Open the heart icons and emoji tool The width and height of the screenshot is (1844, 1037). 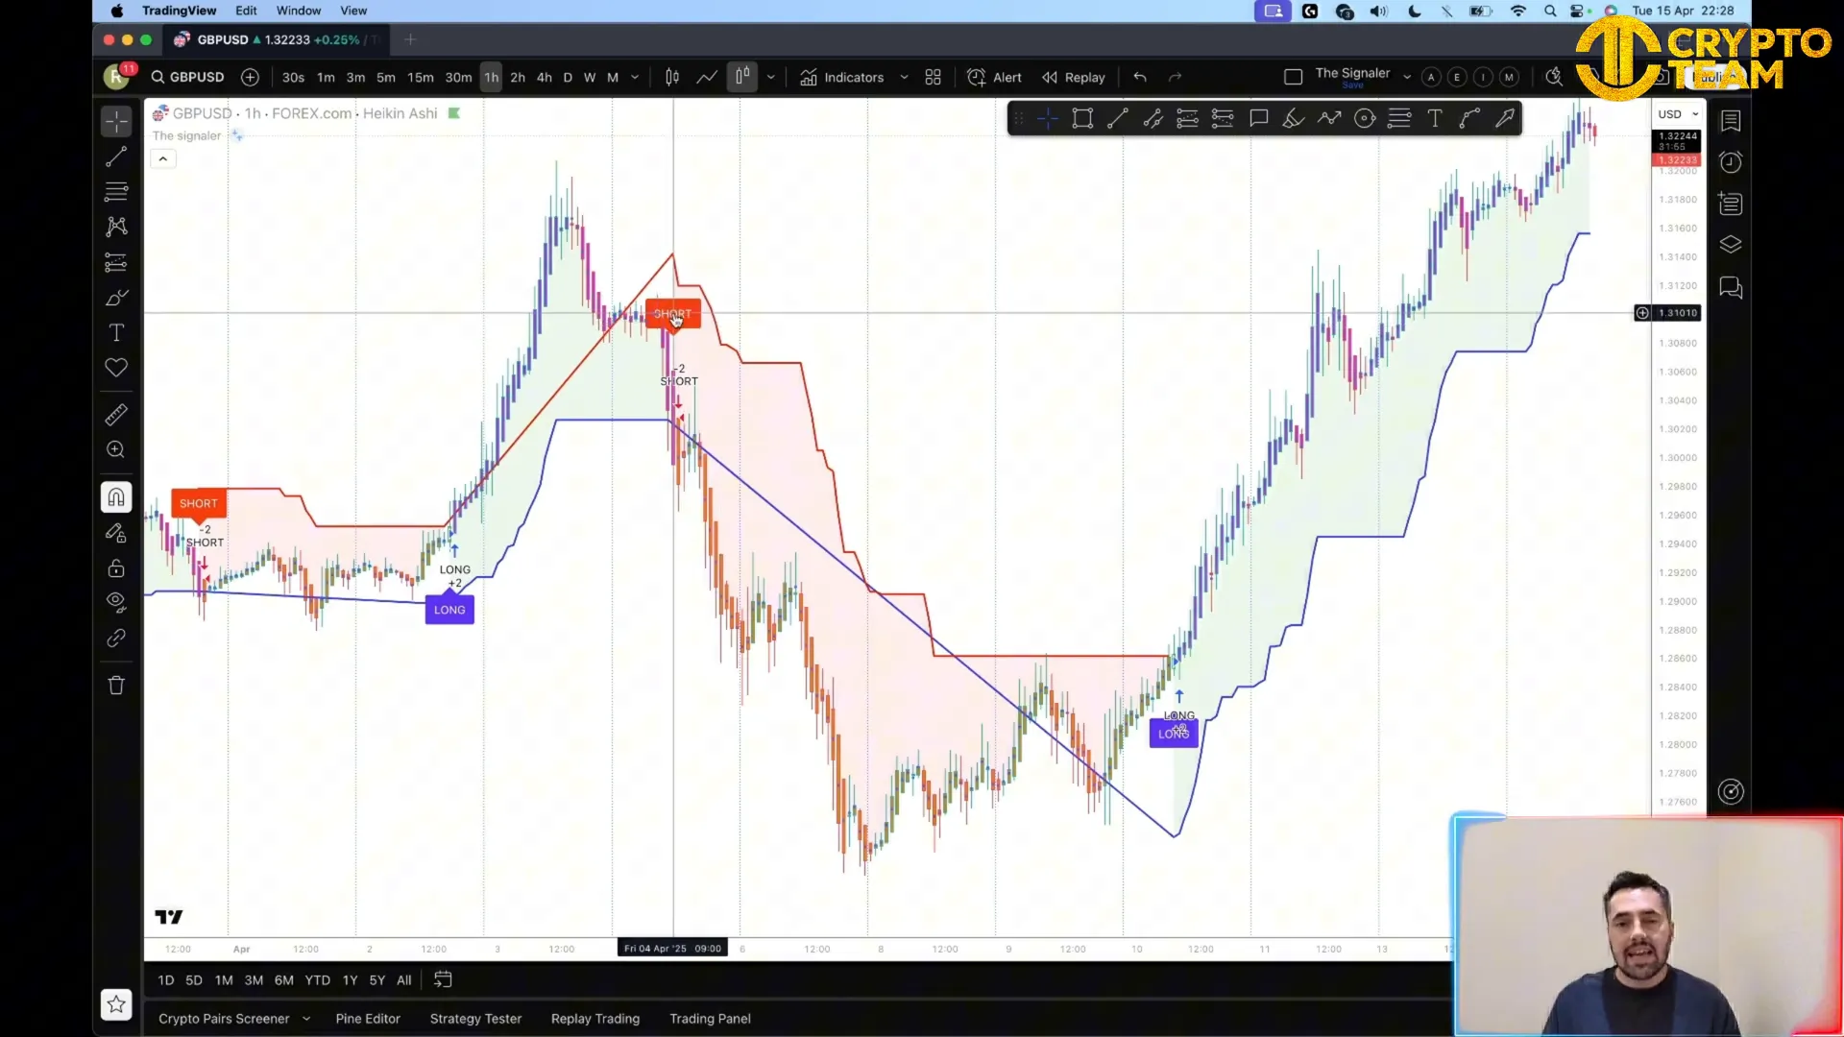(x=116, y=368)
